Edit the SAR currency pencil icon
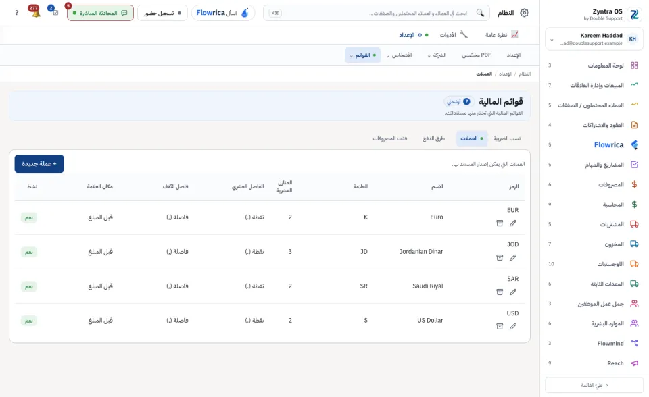 (513, 292)
